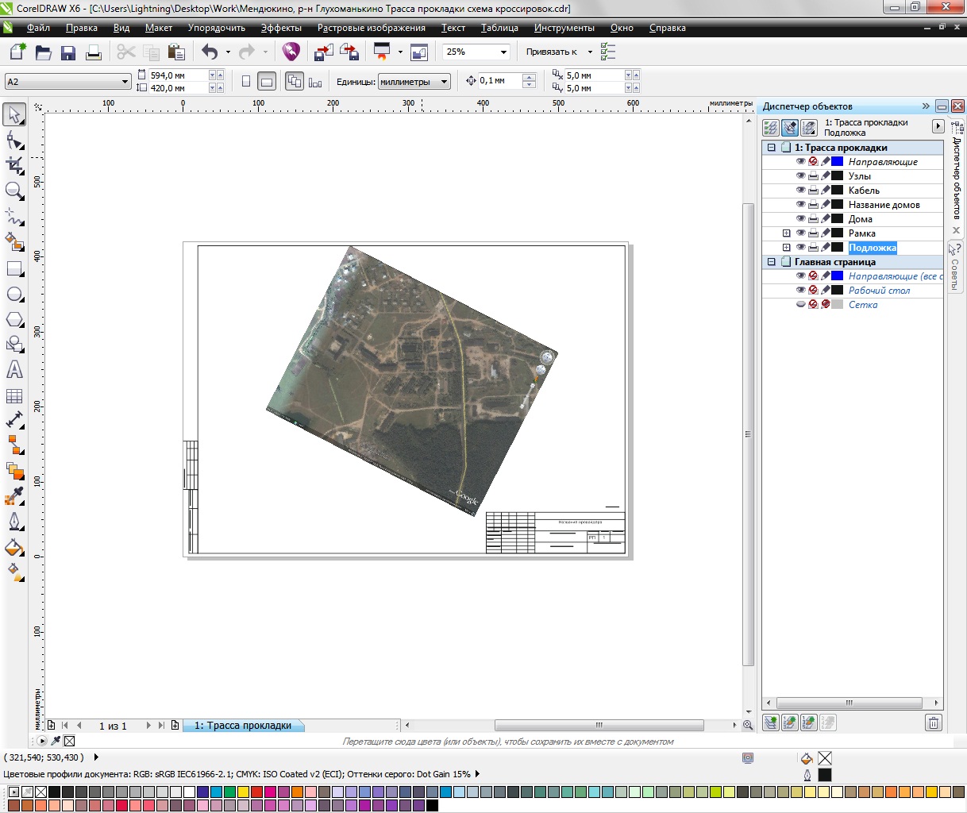967x813 pixels.
Task: Create new layer in Object Manager
Action: (x=770, y=722)
